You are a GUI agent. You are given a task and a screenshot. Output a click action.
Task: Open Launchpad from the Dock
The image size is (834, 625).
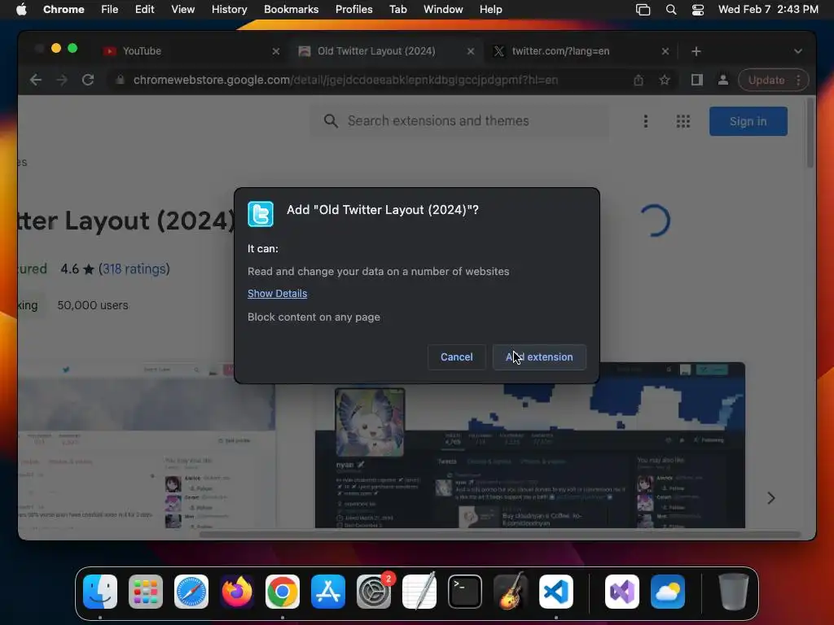146,592
